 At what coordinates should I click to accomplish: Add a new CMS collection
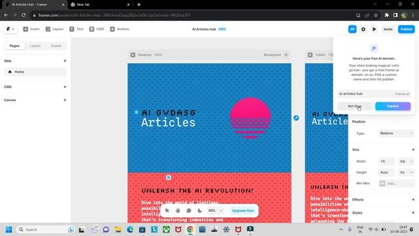click(x=65, y=87)
